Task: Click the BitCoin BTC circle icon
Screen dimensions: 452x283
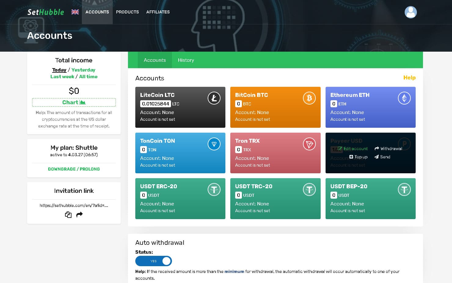Action: 309,98
